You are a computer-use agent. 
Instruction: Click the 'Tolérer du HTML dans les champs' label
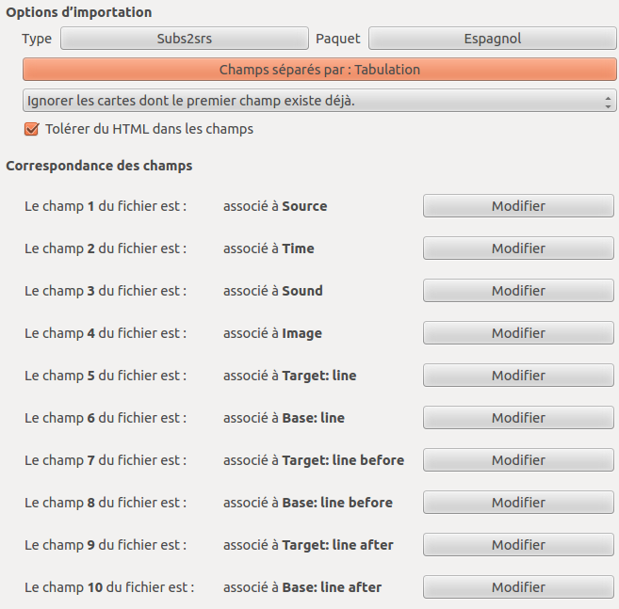pos(149,129)
